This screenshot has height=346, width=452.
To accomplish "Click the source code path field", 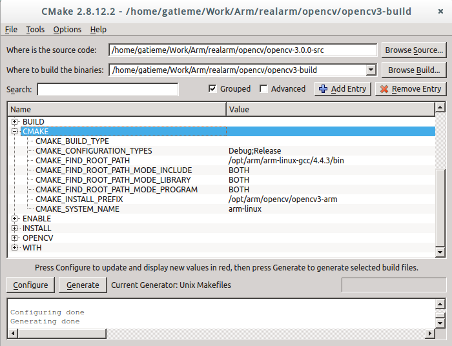I will [243, 50].
